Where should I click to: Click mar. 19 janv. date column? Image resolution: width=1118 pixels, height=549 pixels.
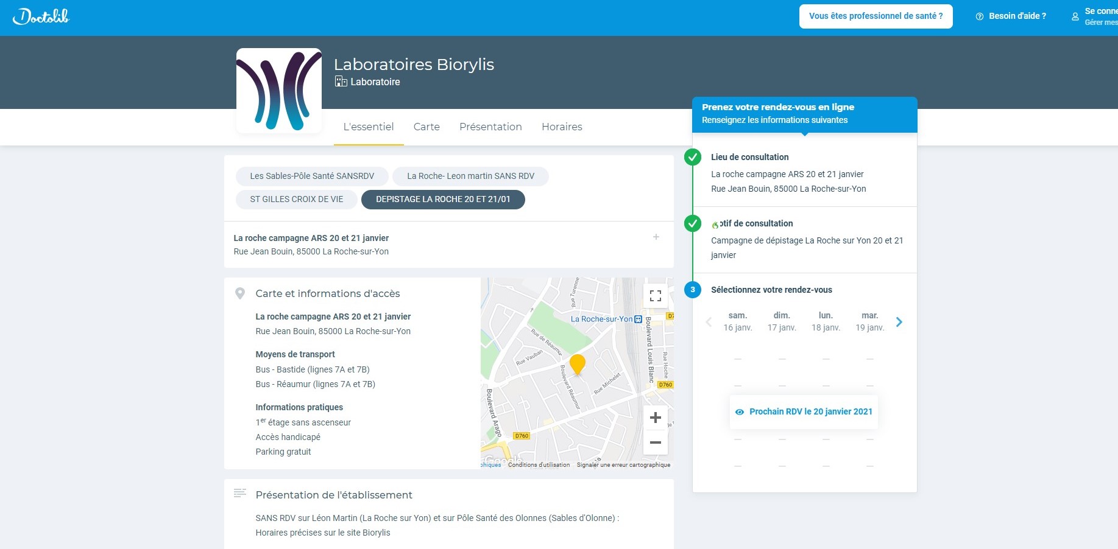point(870,321)
